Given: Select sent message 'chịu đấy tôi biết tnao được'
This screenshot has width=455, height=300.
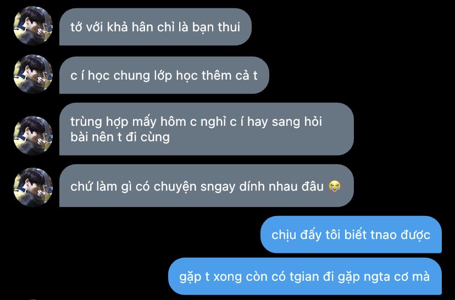Looking at the screenshot, I should pos(351,235).
